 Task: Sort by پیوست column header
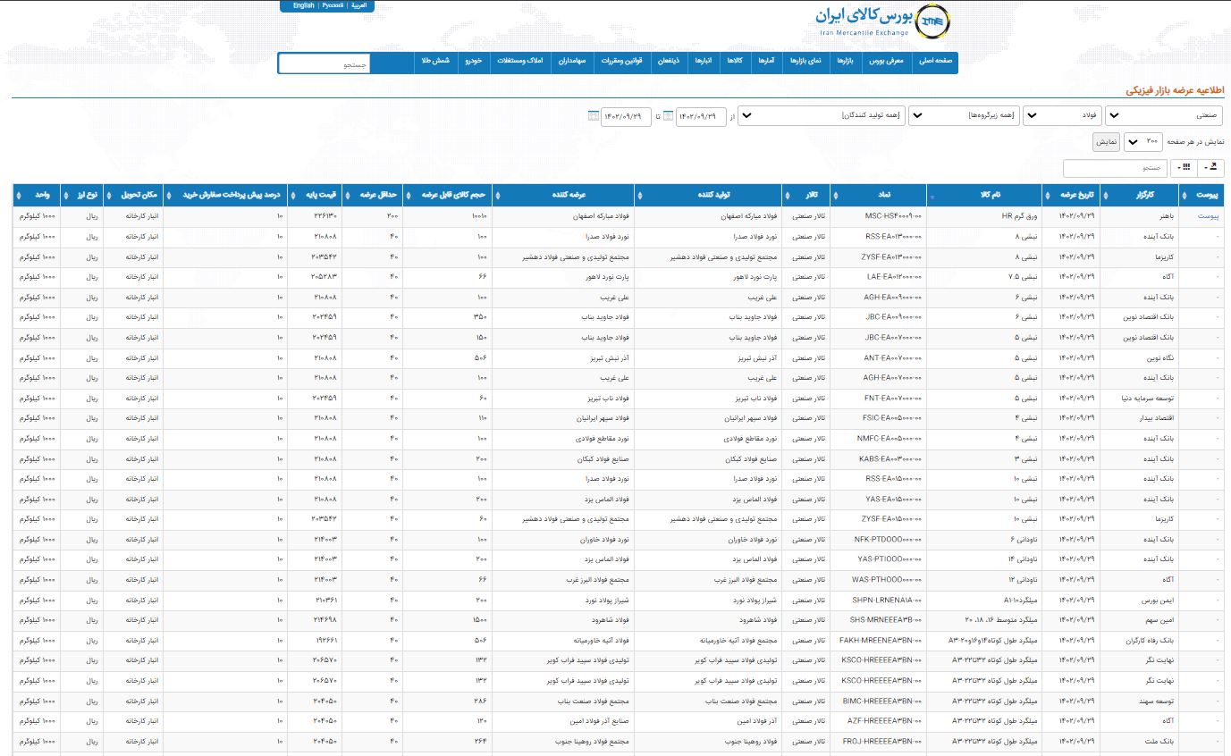pos(1201,195)
